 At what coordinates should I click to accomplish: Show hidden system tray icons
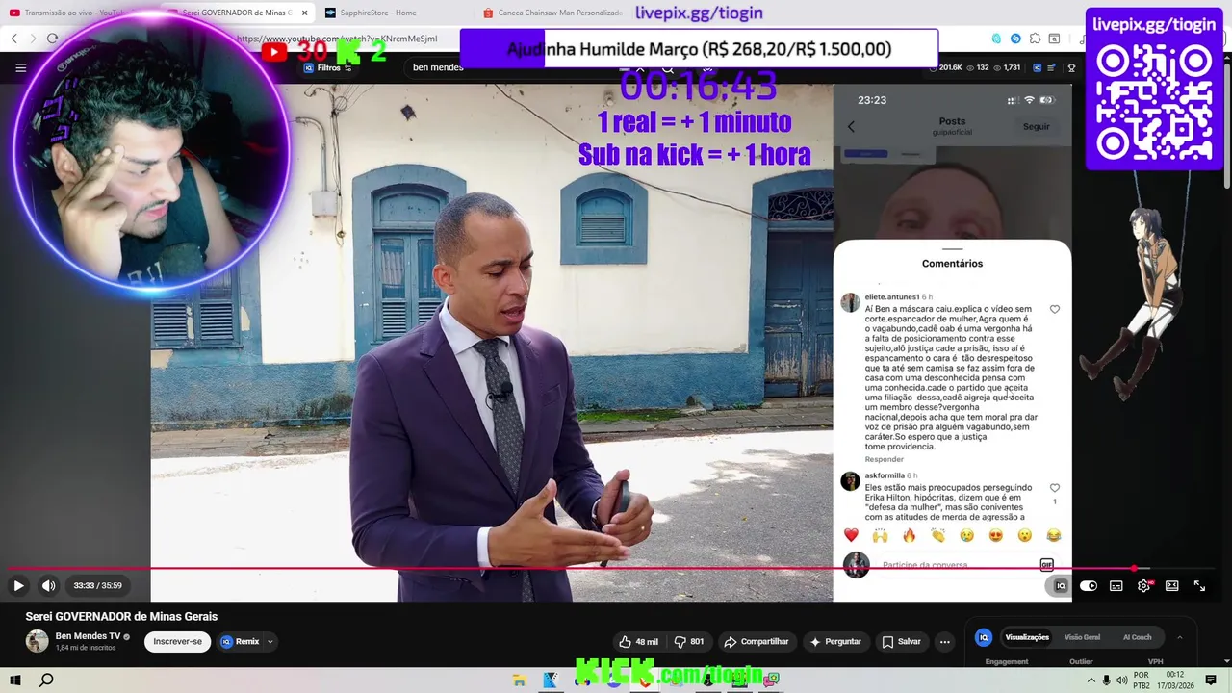[x=1091, y=680]
